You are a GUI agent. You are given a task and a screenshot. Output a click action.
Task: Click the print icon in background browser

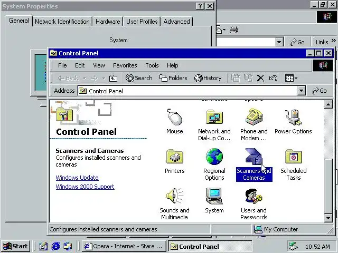click(x=233, y=30)
